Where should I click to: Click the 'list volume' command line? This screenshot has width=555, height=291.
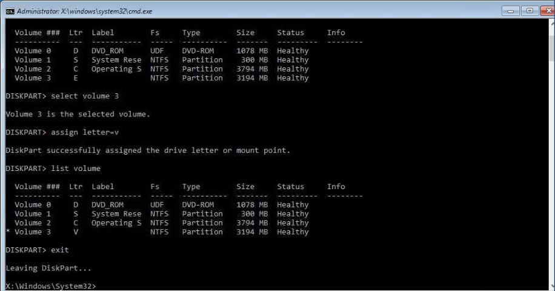pos(53,168)
